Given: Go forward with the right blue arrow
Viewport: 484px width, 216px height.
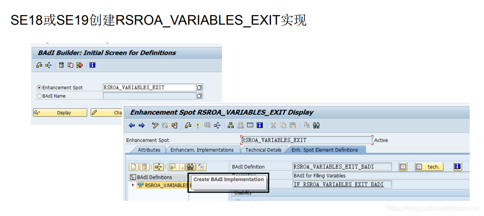Looking at the screenshot, I should tap(142, 126).
